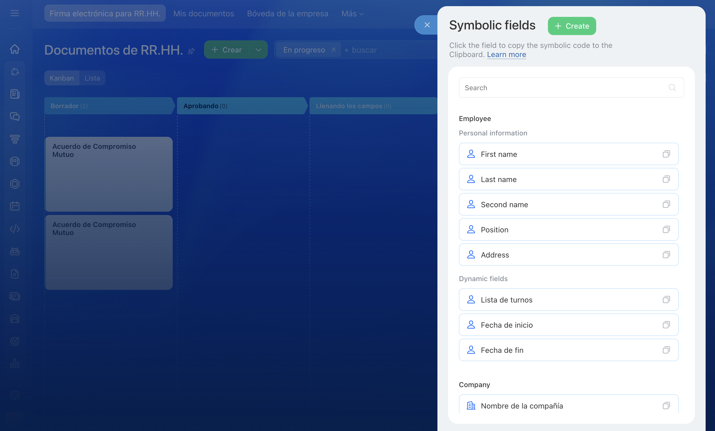Open Mis documentos tab

tap(203, 14)
